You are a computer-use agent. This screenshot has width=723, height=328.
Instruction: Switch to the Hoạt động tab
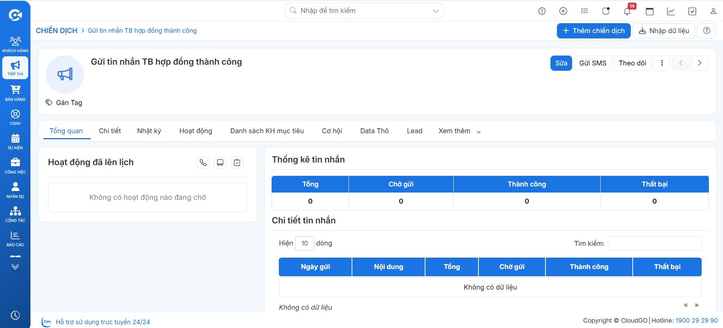pyautogui.click(x=196, y=131)
